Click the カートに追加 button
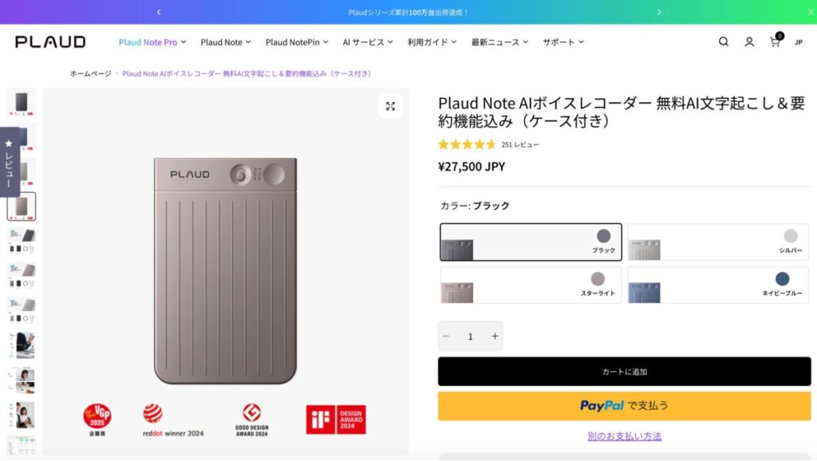Viewport: 817px width, 461px height. click(x=625, y=370)
